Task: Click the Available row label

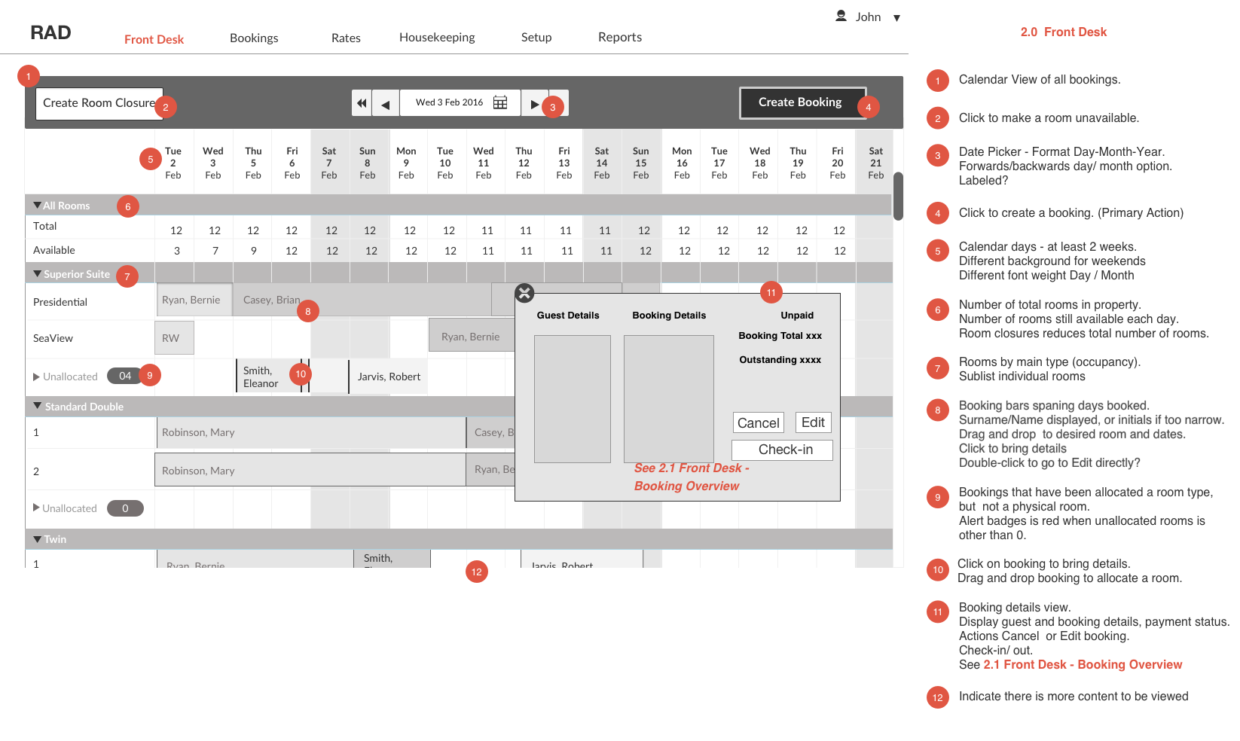Action: click(53, 250)
